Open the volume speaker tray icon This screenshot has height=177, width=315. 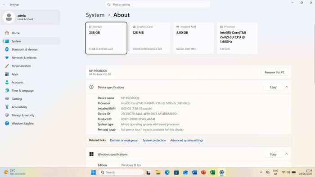click(x=288, y=173)
